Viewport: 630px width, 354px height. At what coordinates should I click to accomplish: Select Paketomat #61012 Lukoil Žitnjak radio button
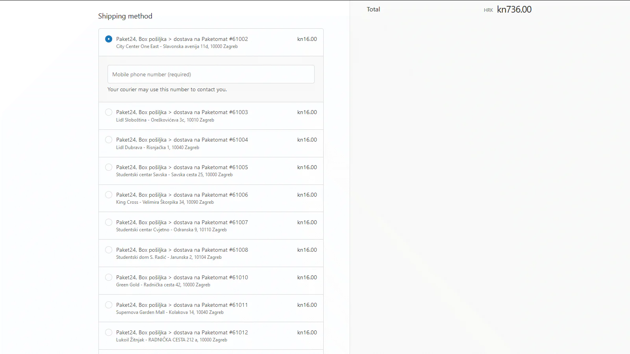click(109, 332)
